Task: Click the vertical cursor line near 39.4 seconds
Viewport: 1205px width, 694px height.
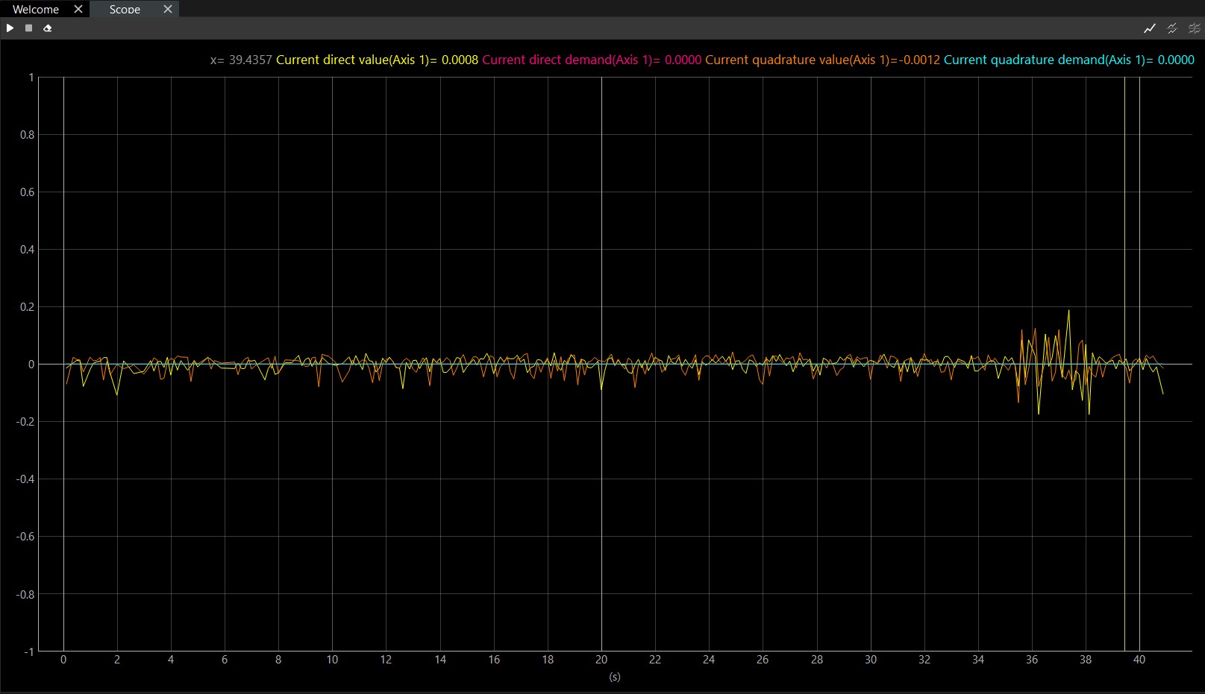Action: click(1124, 224)
